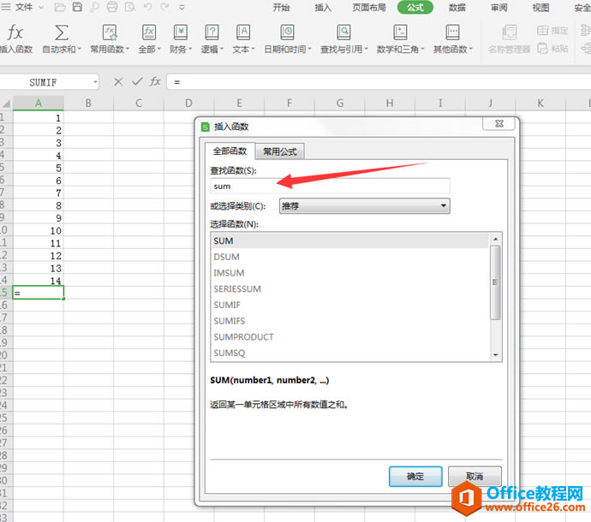Select SUMPRODUCT in the function list
Screen dimensions: 591x522
pos(349,336)
